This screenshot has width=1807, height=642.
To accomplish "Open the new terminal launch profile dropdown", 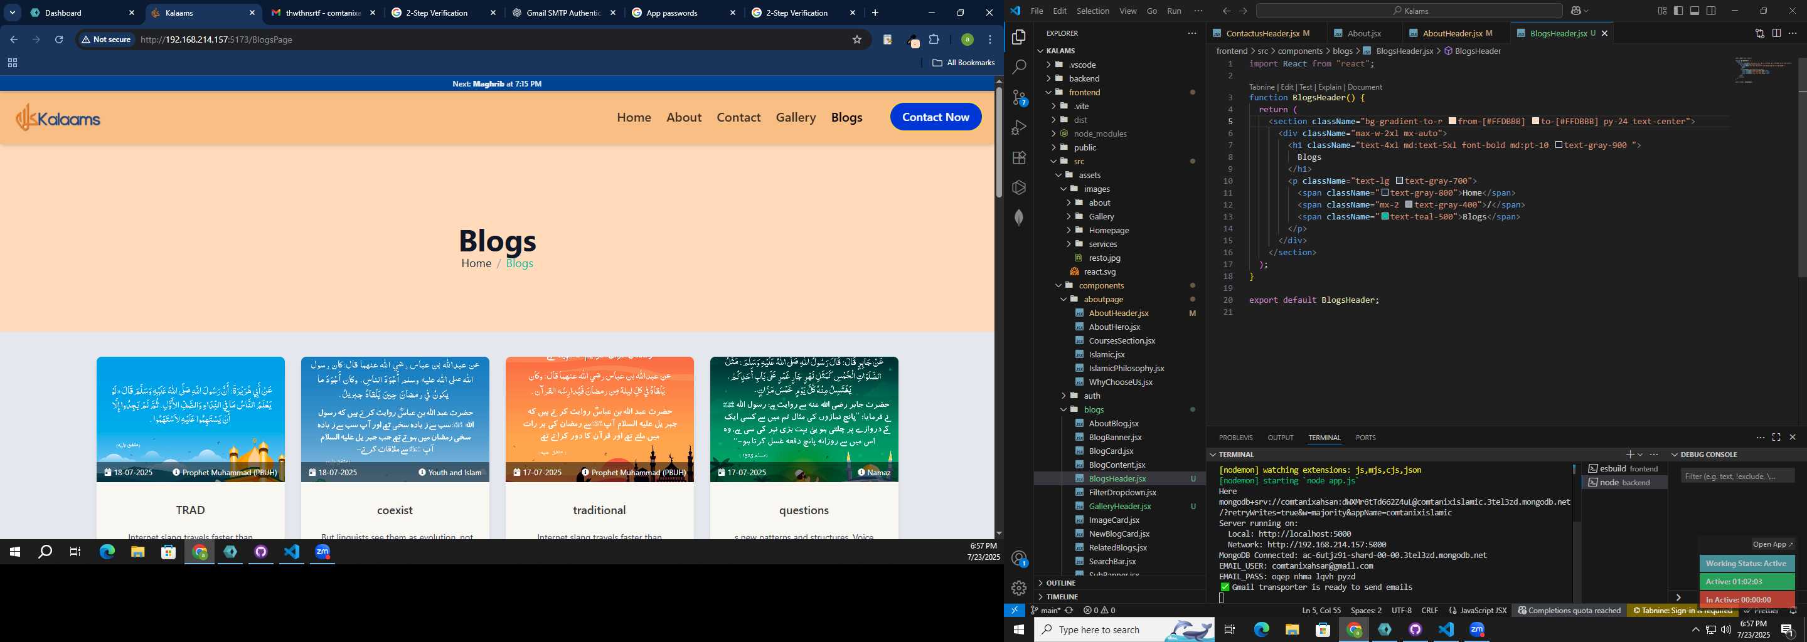I will tap(1640, 454).
